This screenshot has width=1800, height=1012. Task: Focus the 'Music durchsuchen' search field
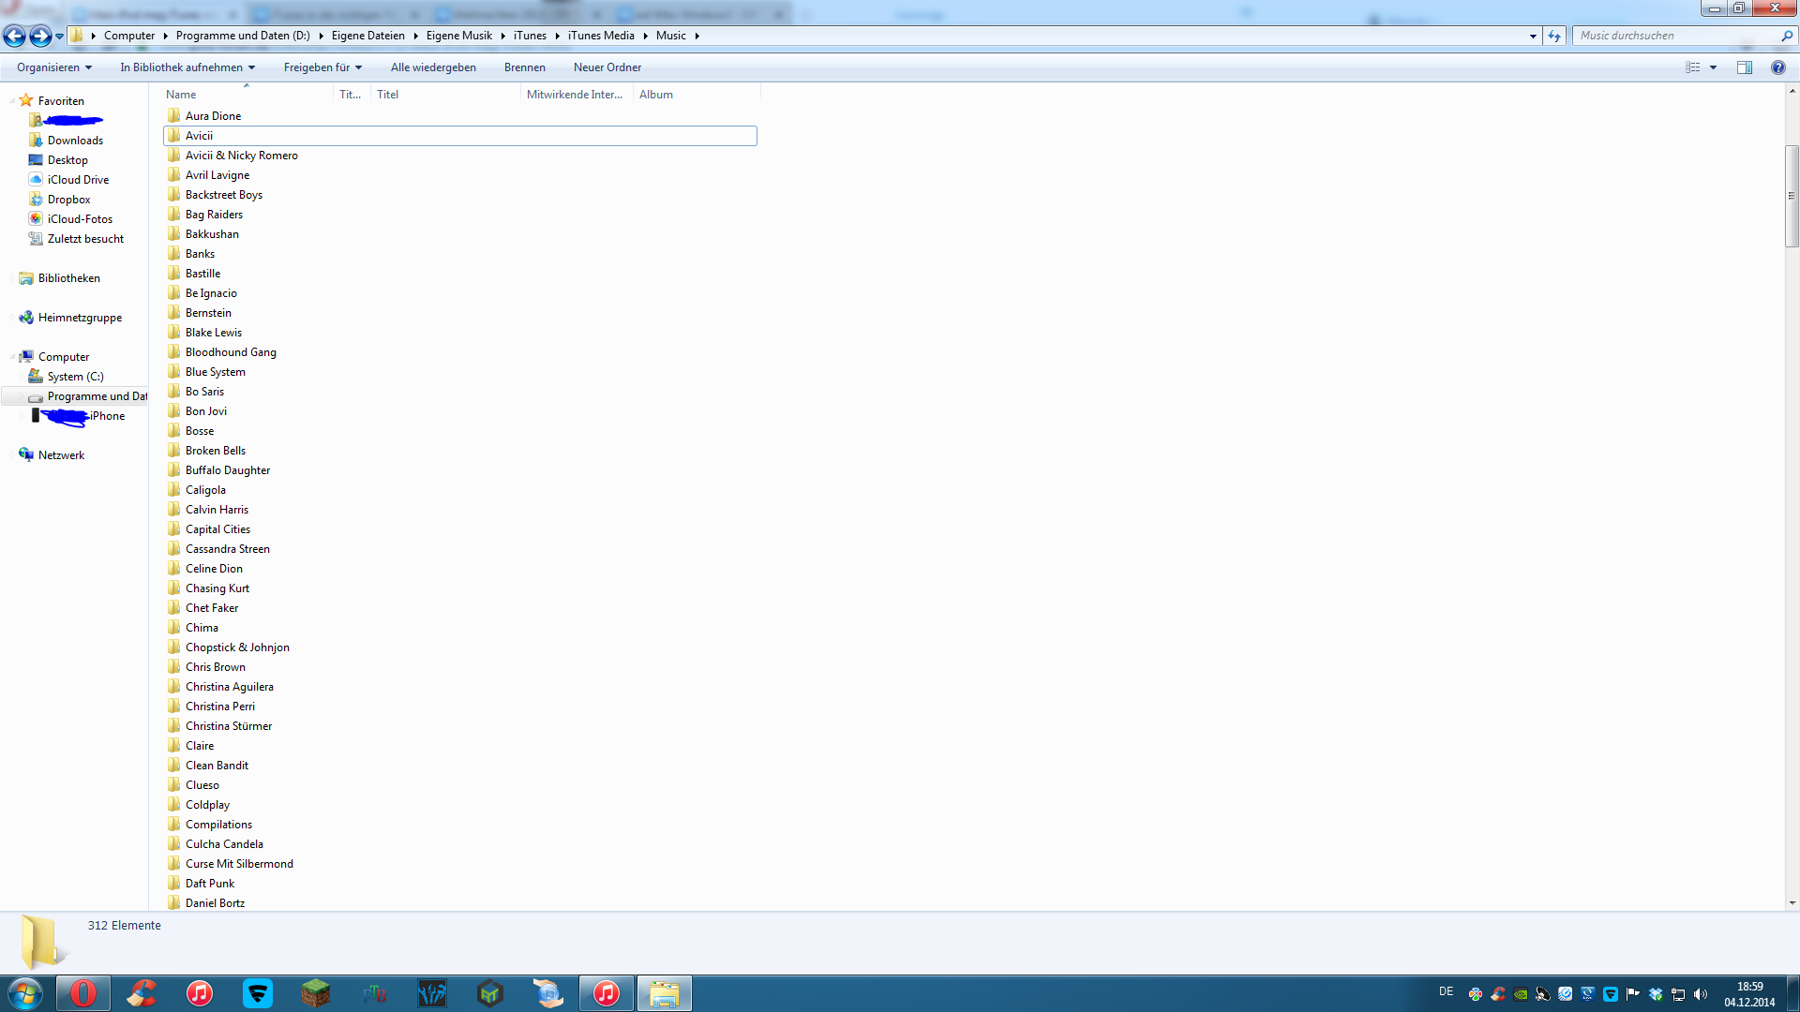pos(1678,36)
